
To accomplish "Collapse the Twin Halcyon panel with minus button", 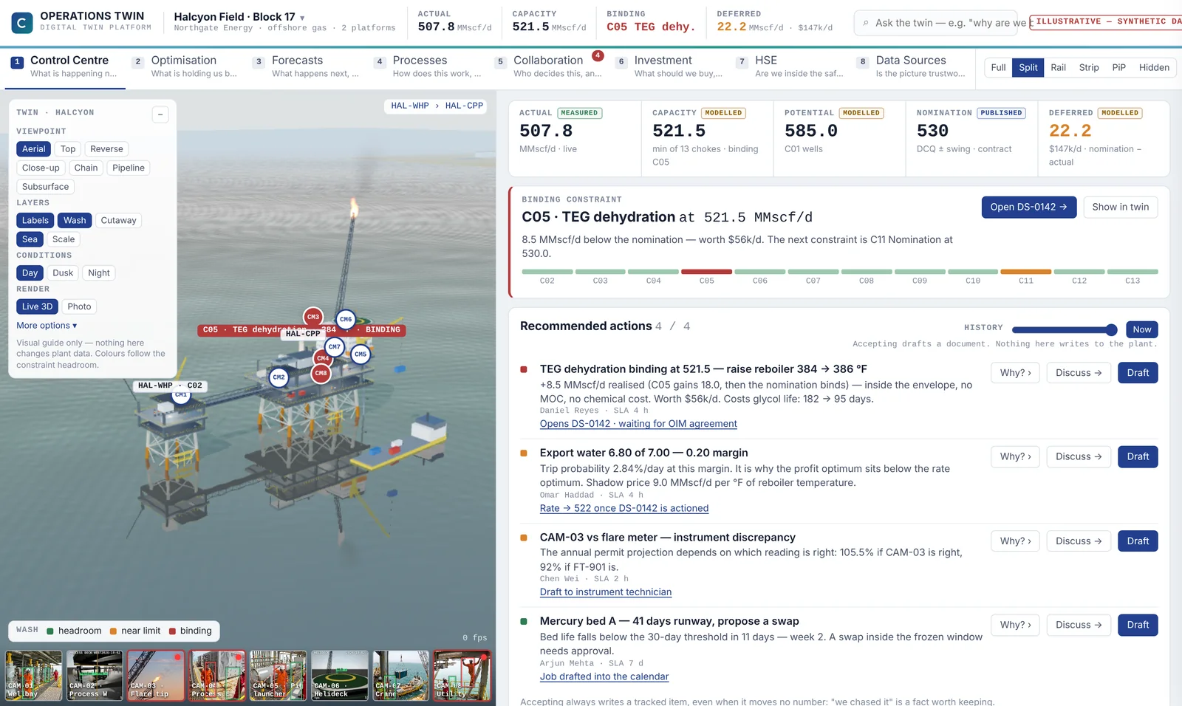I will [x=160, y=114].
